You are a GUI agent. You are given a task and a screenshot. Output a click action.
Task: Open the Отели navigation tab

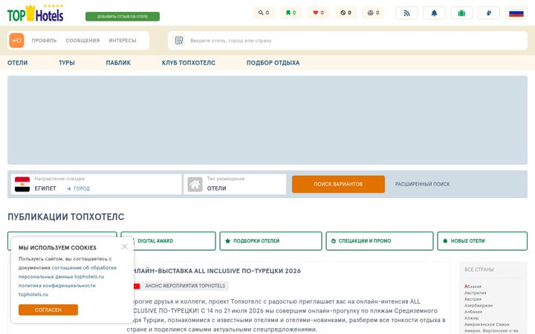pyautogui.click(x=17, y=62)
